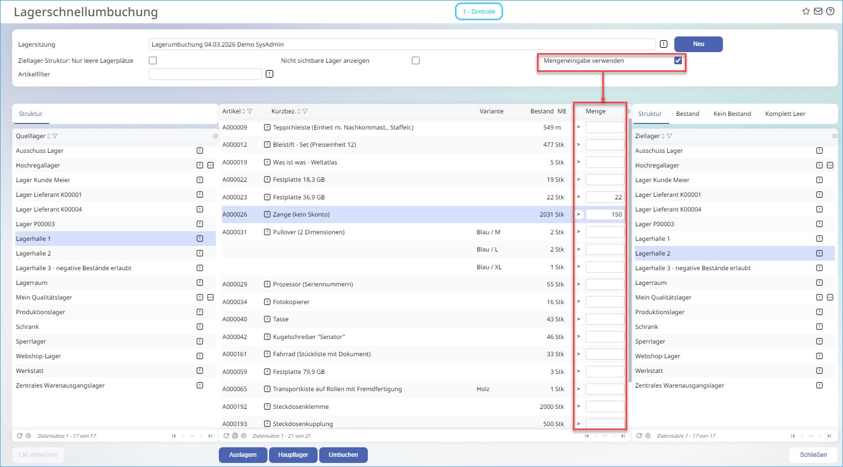Filter the Artikel column with funnel icon
The height and width of the screenshot is (467, 843).
coord(250,111)
